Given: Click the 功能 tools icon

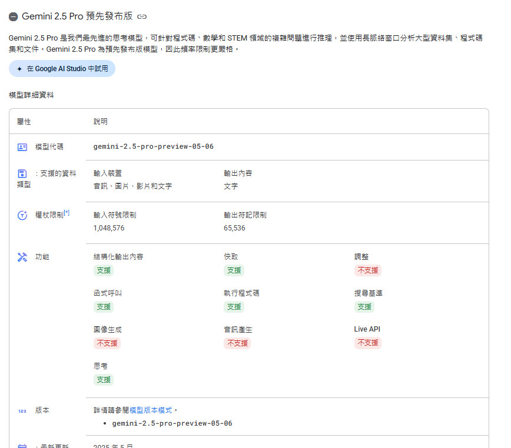Looking at the screenshot, I should 22,257.
